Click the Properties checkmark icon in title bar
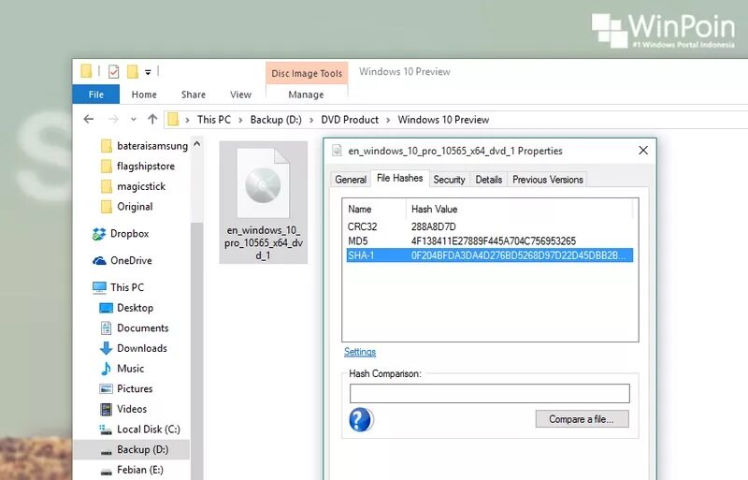The image size is (748, 480). pyautogui.click(x=113, y=72)
